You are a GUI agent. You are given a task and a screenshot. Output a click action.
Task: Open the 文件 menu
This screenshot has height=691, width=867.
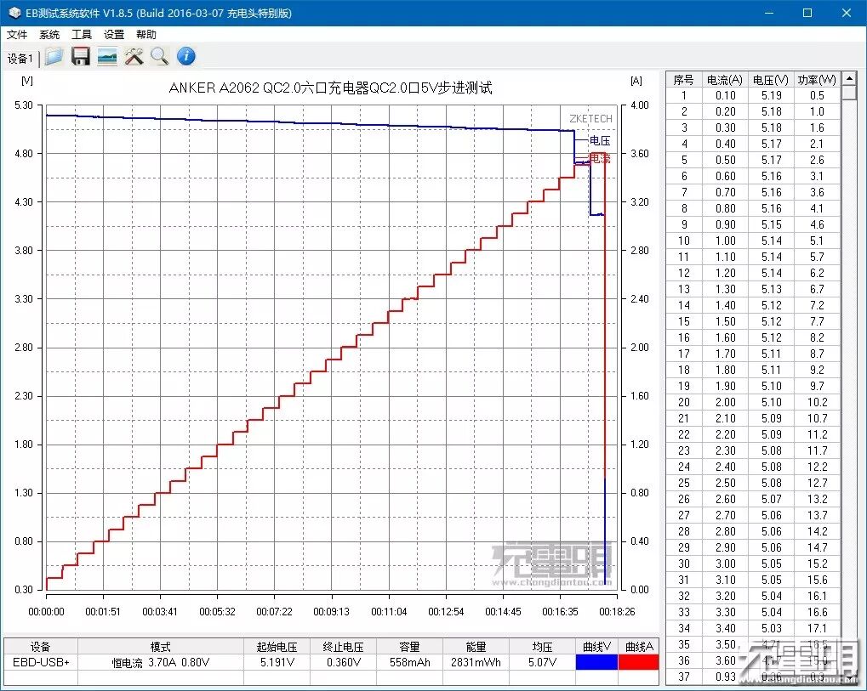(x=17, y=34)
